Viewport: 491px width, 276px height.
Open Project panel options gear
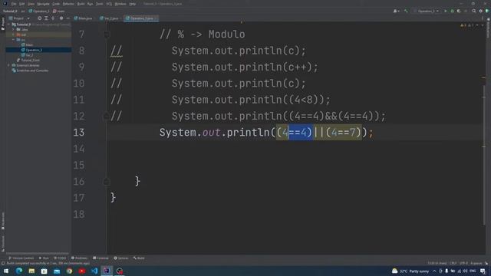click(61, 18)
